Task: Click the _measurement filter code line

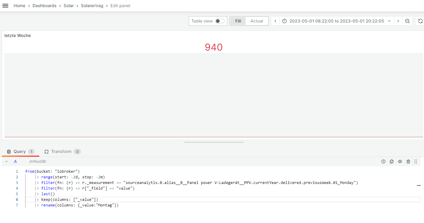Action: [197, 183]
